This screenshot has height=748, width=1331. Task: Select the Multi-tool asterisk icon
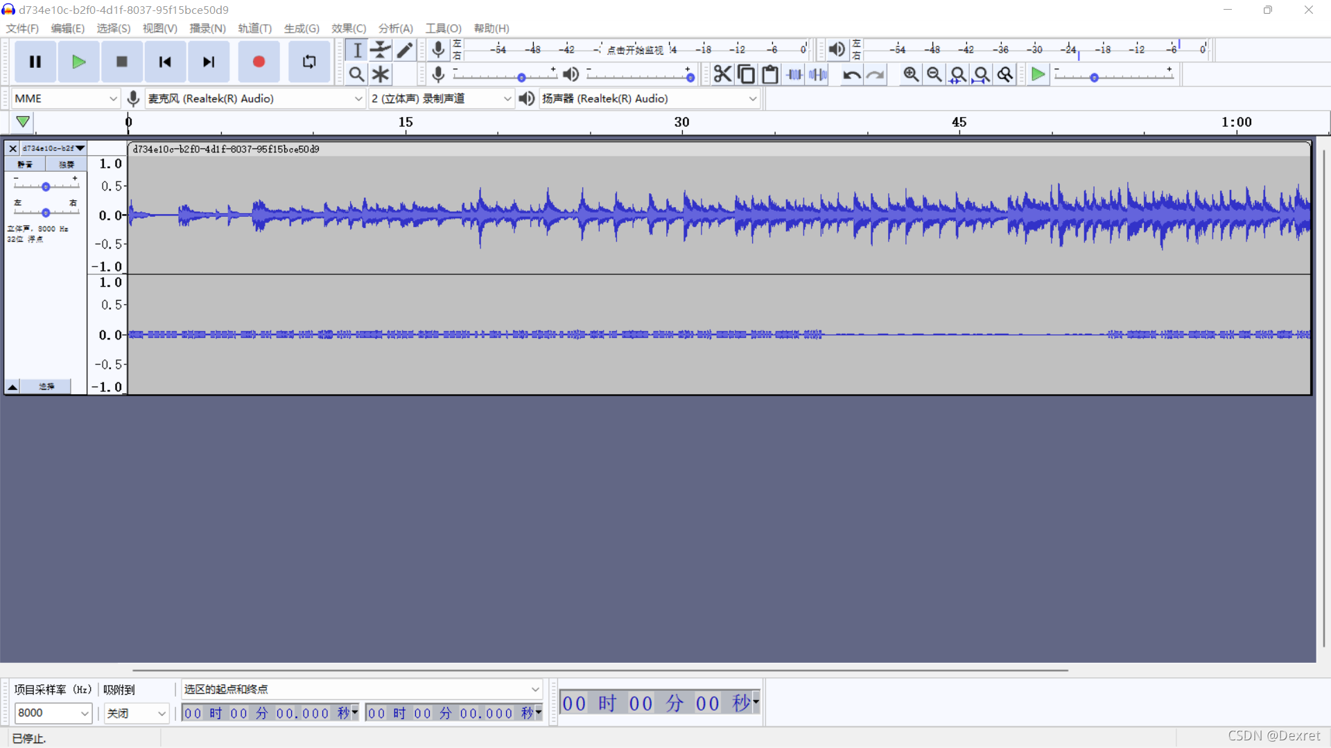381,74
